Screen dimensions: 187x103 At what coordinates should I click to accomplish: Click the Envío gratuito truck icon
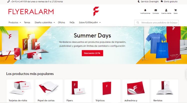pos(162,1)
